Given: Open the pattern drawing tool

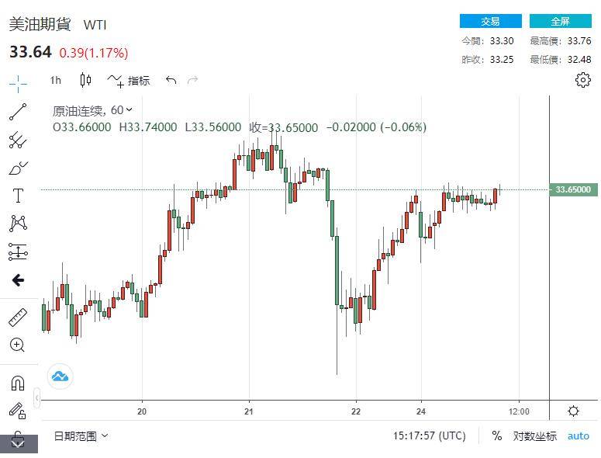Looking at the screenshot, I should [18, 224].
